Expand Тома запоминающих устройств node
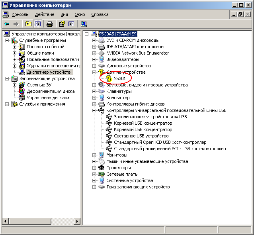This screenshot has height=235, width=254. click(94, 187)
